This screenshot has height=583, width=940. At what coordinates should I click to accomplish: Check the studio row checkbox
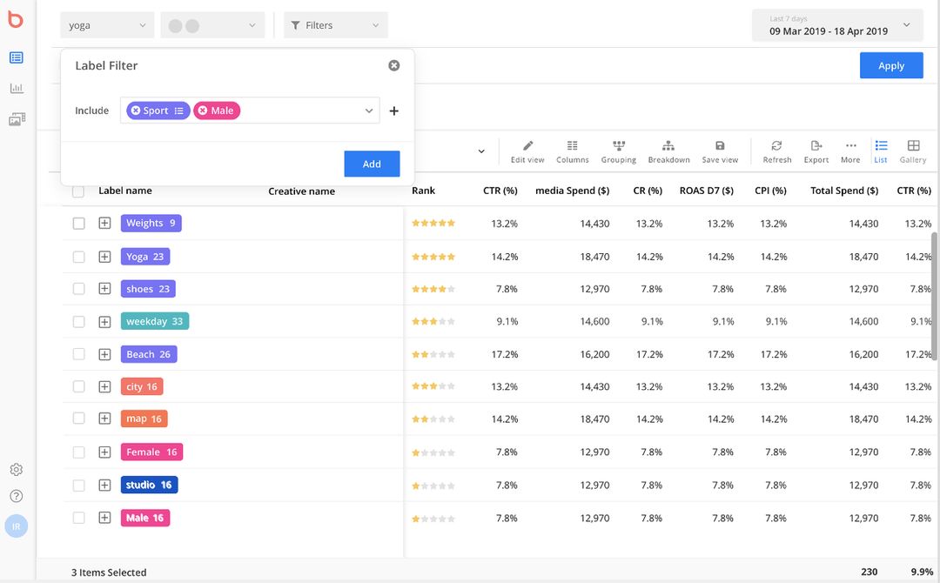coord(78,485)
